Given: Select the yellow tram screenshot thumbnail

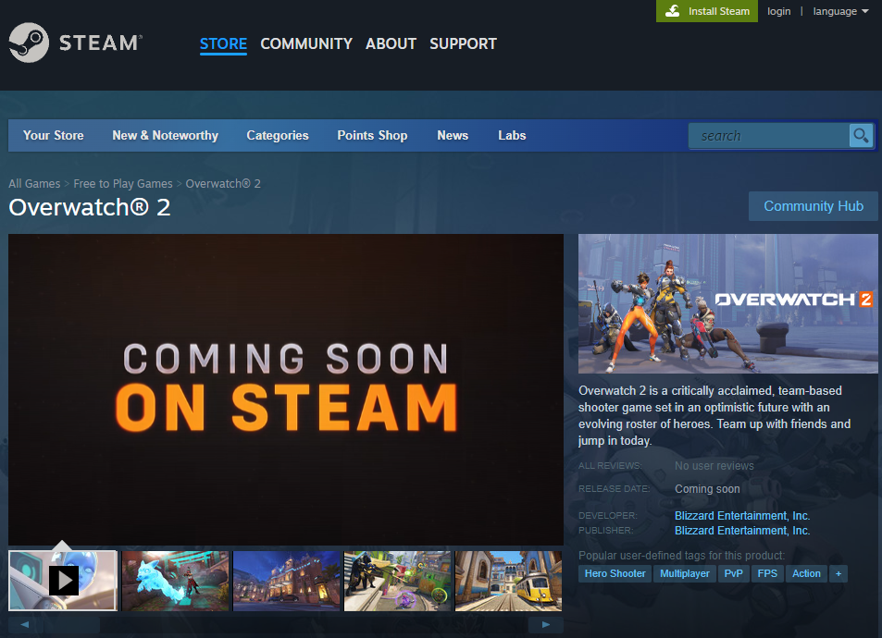Looking at the screenshot, I should [508, 581].
